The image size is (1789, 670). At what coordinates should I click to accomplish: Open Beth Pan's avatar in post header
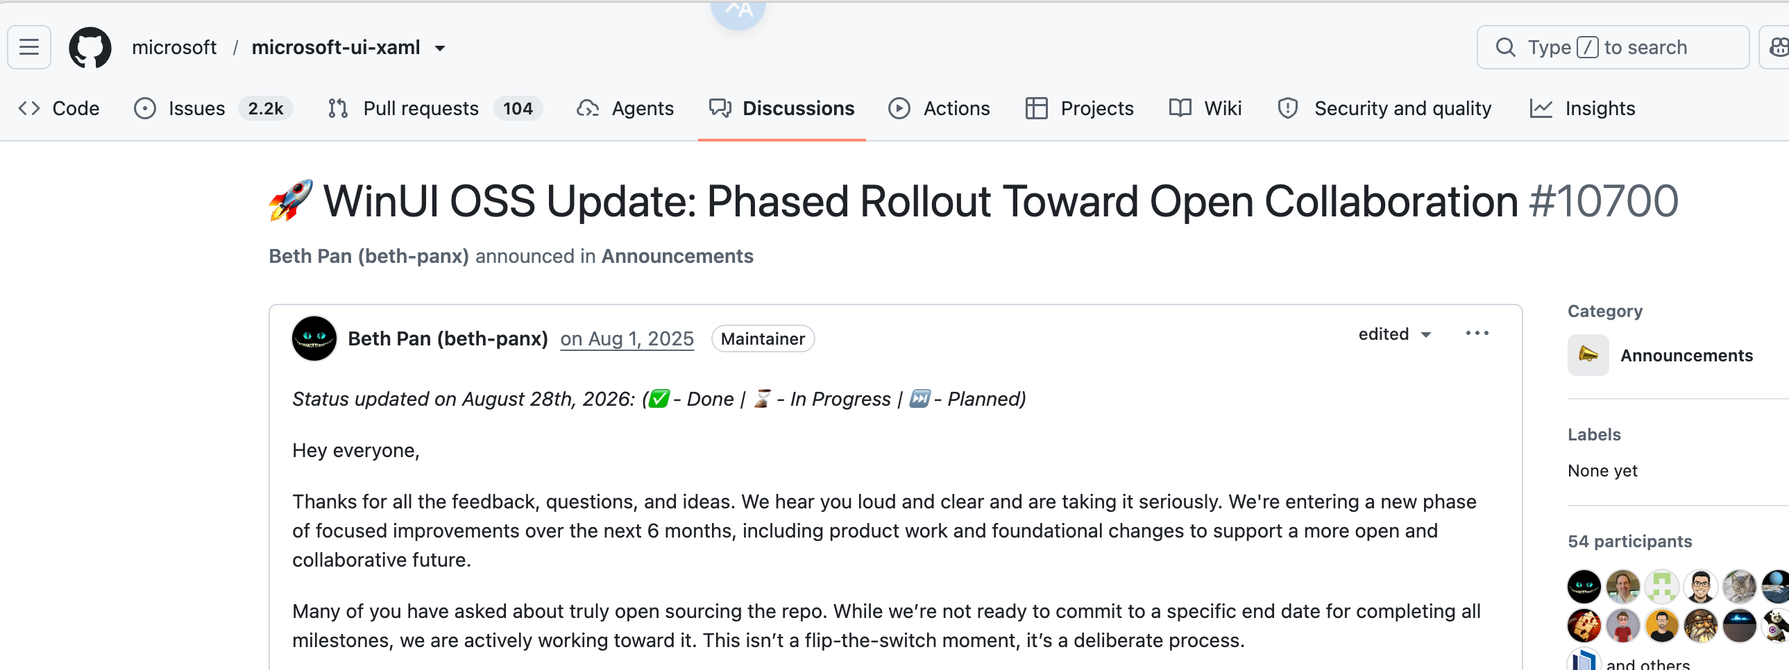pyautogui.click(x=314, y=338)
